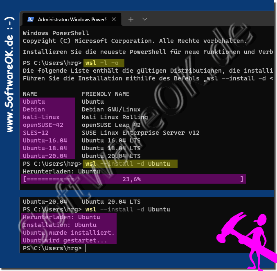Screen dimensions: 277x271
Task: Click highlighted 'Ubuntu-20.04' in the NAME column
Action: coord(45,156)
